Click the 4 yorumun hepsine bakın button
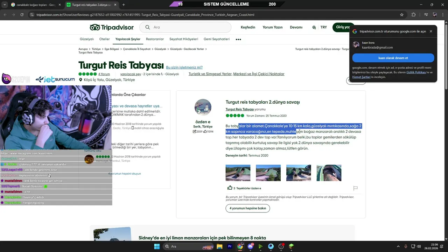This screenshot has width=448, height=252. coord(248,208)
